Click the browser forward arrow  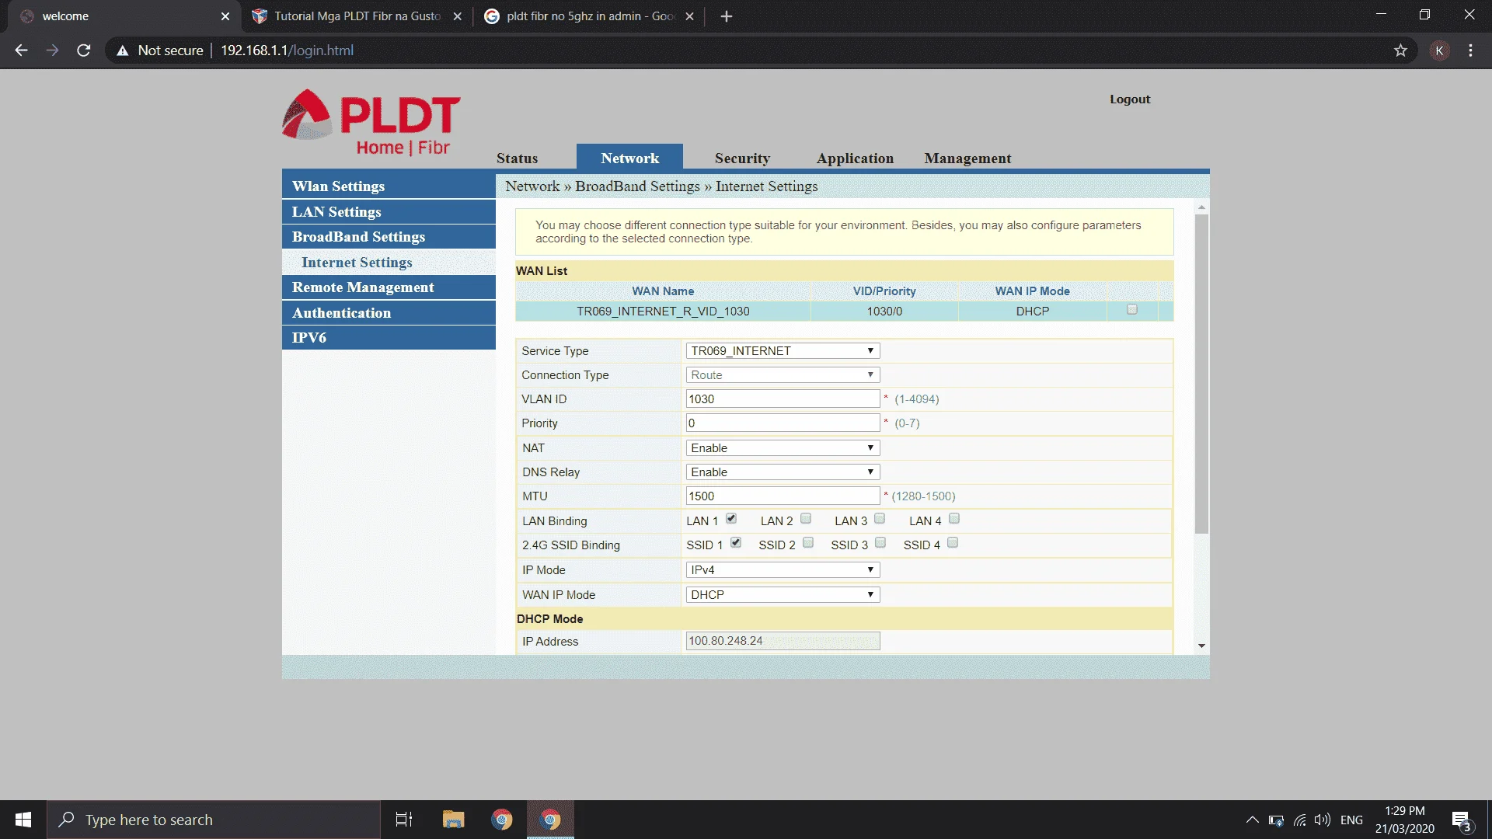pyautogui.click(x=52, y=50)
